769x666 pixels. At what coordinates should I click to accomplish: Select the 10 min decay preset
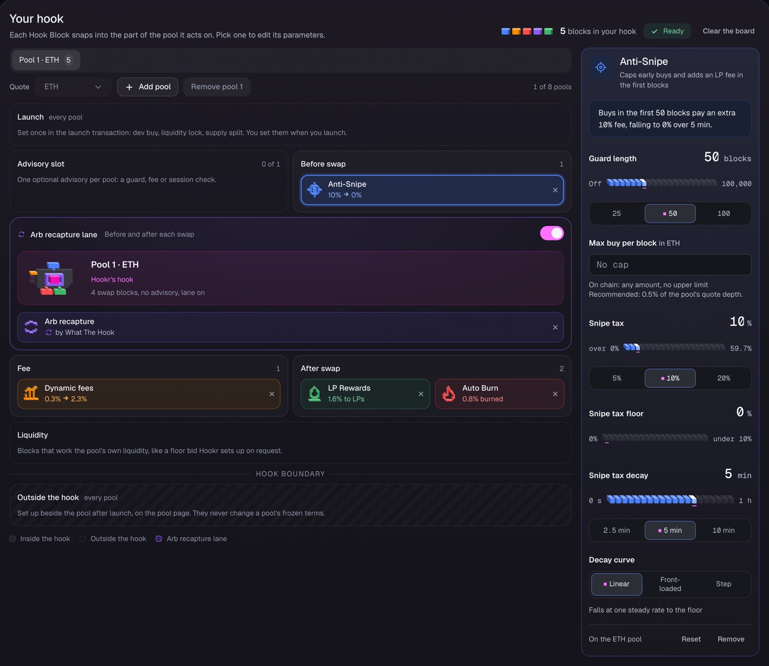[x=723, y=530]
